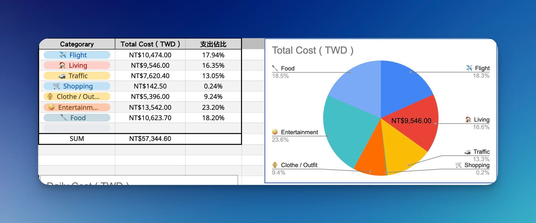Click the shopping cart icon in Shopping chip
536x223 pixels.
point(56,86)
